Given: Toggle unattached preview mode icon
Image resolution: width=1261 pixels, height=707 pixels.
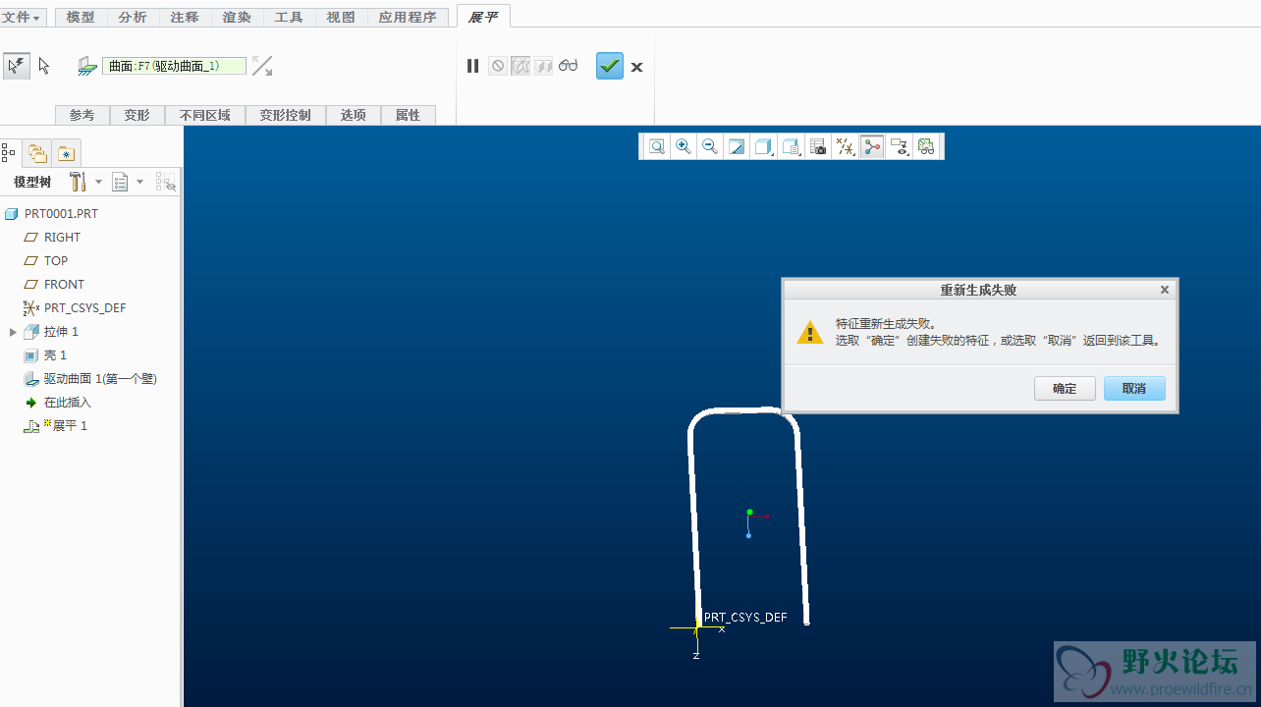Looking at the screenshot, I should coord(521,66).
